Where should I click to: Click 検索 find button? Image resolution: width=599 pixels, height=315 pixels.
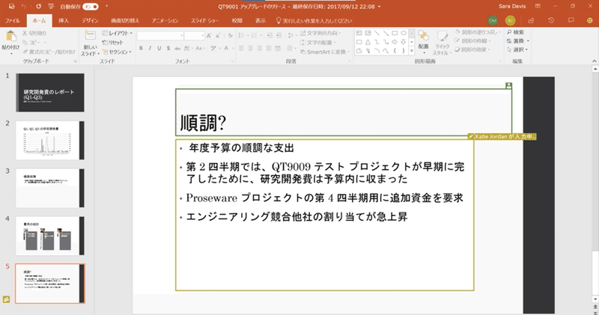[x=515, y=32]
